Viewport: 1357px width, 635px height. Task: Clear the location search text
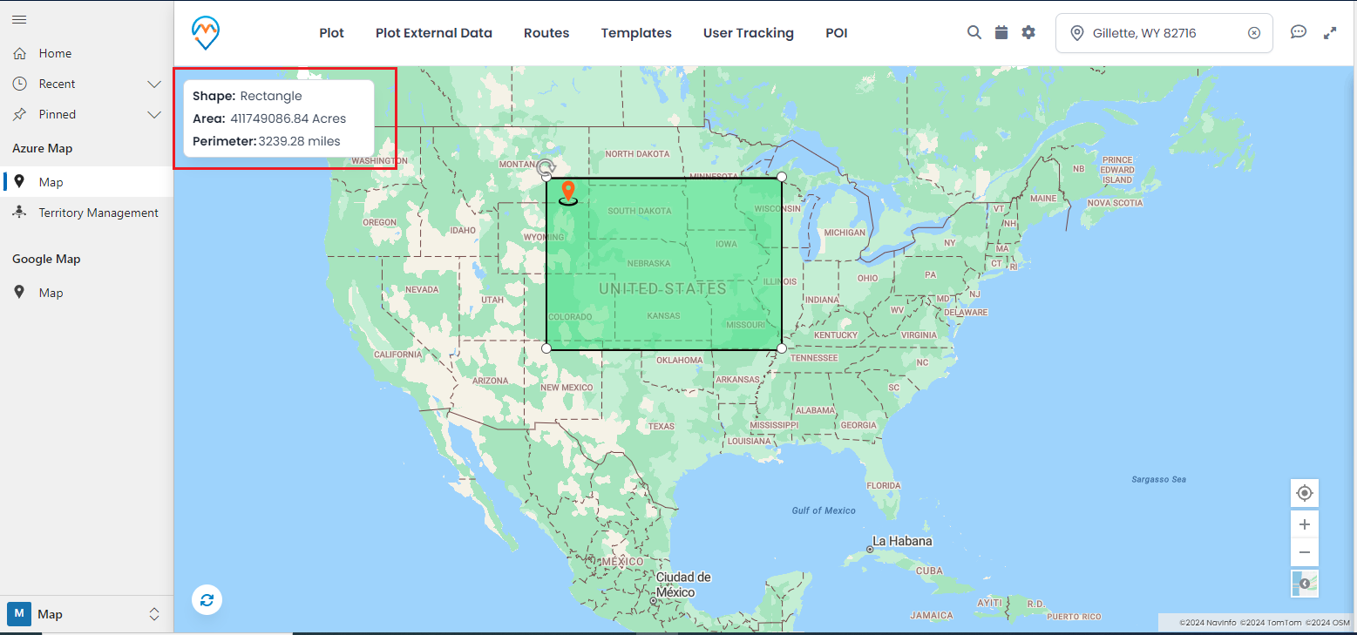[1254, 33]
